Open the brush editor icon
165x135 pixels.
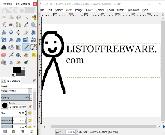(x=30, y=106)
